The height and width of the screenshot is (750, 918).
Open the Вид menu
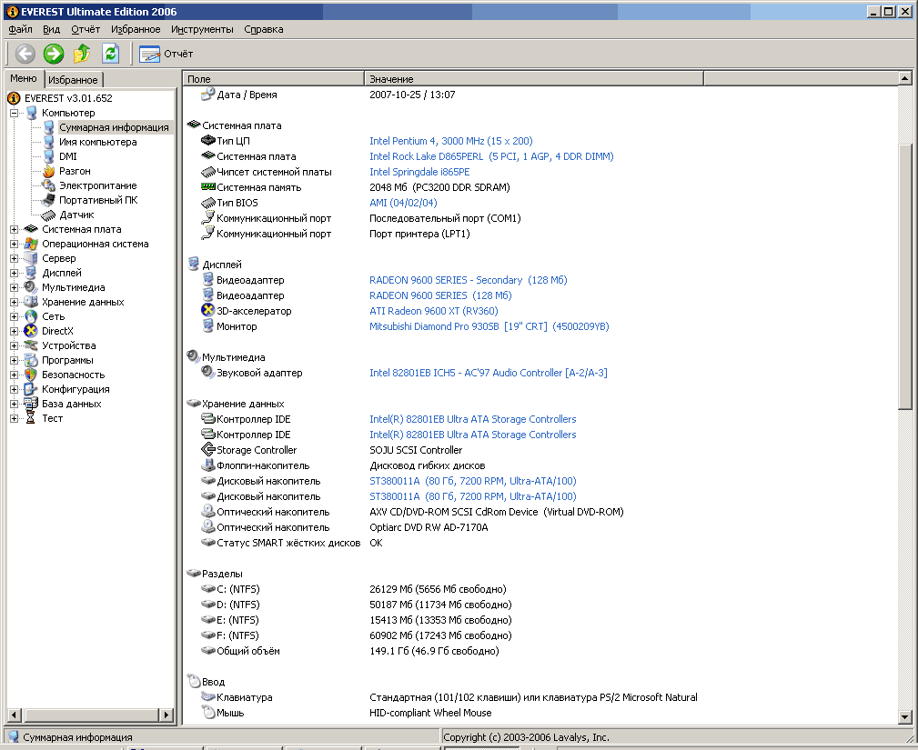coord(52,29)
